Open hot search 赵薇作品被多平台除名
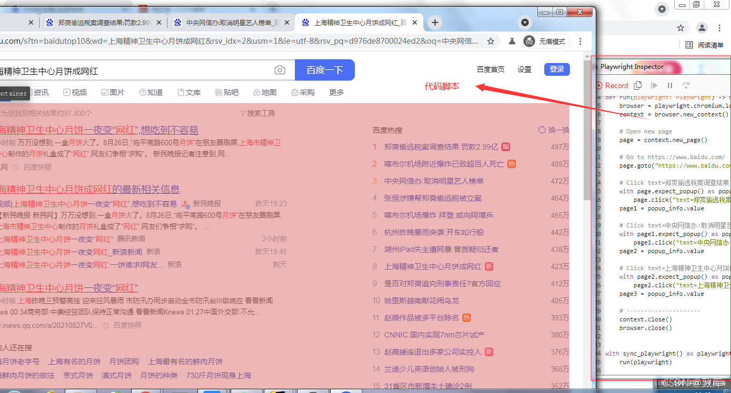 (421, 318)
